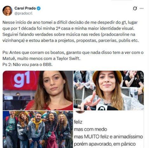The width and height of the screenshot is (151, 148).
Task: Click the man in yellow hoodie
Action: point(37,129)
